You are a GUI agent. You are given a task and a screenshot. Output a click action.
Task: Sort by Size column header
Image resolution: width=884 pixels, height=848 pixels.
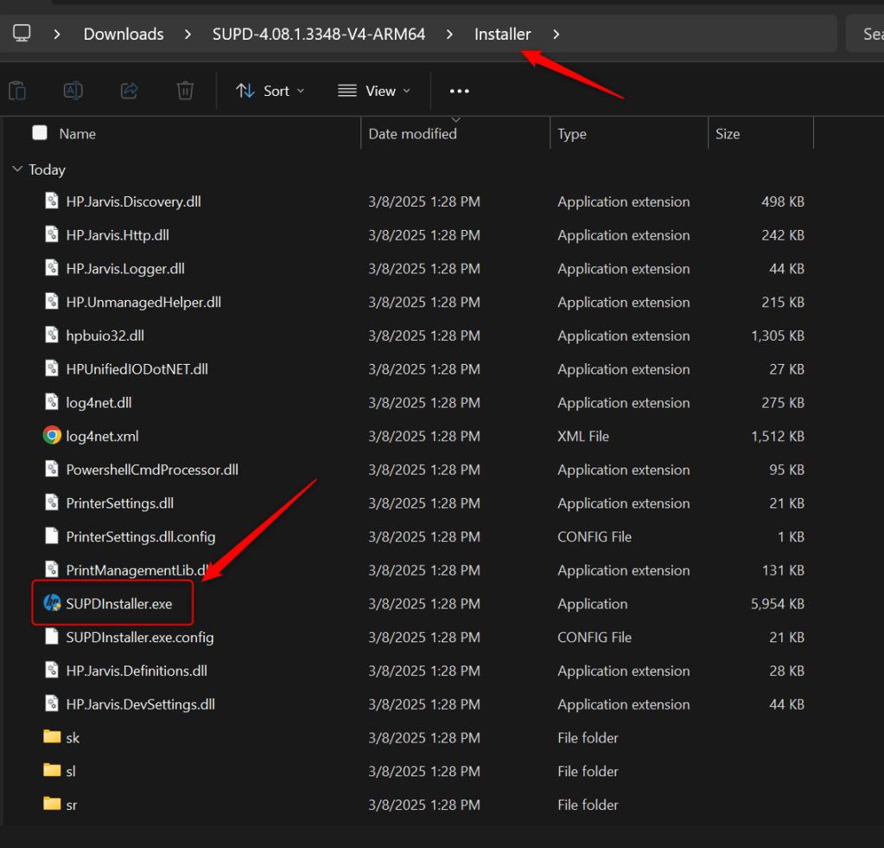click(728, 134)
